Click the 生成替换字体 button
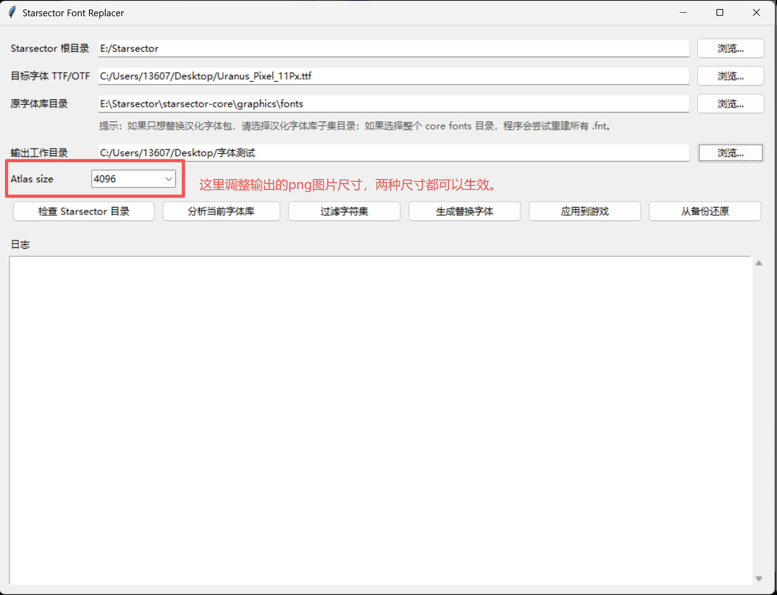The image size is (777, 595). tap(465, 211)
